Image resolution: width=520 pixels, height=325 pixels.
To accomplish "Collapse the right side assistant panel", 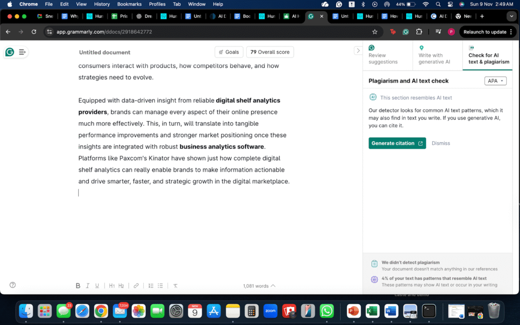I will coord(357,50).
